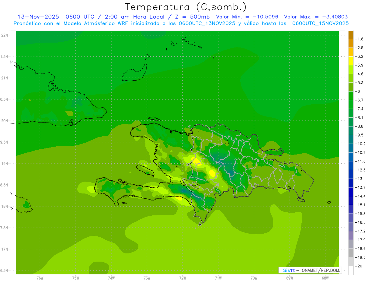Pick the gray swatch between -18.6 and -19.3
This screenshot has height=282, width=365.
click(x=351, y=253)
